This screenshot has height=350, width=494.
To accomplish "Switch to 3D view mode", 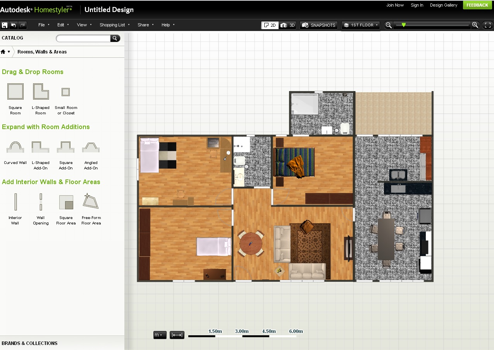I will [x=288, y=25].
